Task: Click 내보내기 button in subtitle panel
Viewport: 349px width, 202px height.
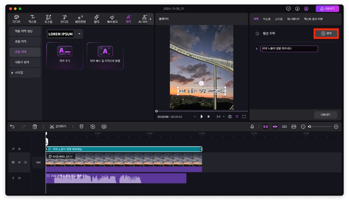Action: (x=326, y=115)
